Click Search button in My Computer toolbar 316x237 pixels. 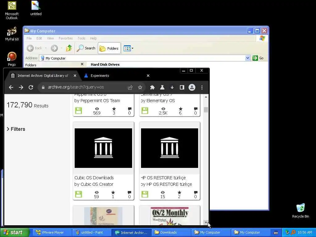(x=86, y=48)
